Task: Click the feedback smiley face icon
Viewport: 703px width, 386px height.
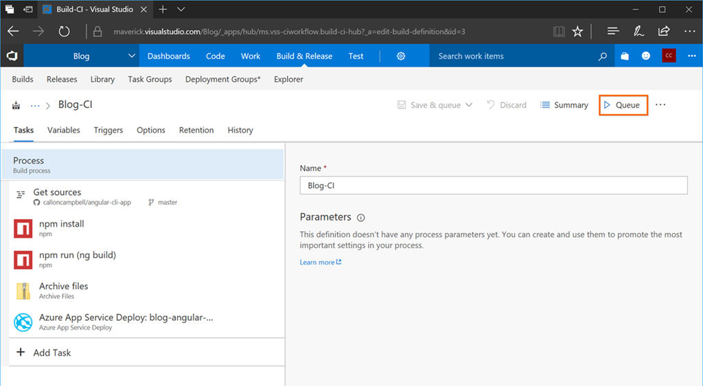Action: point(646,56)
